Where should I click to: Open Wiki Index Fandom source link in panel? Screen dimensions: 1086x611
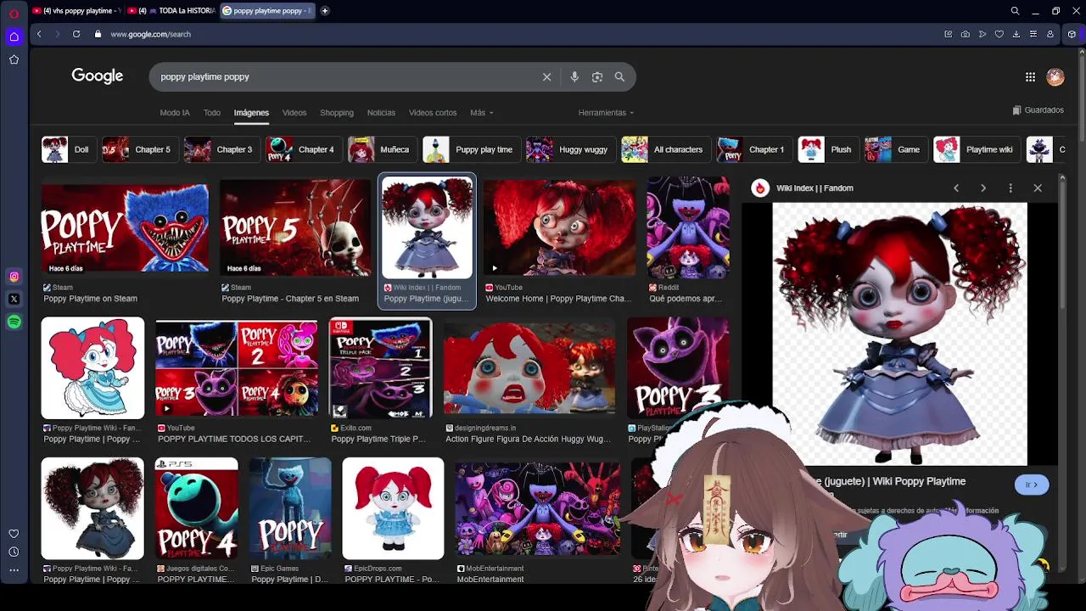click(x=814, y=188)
